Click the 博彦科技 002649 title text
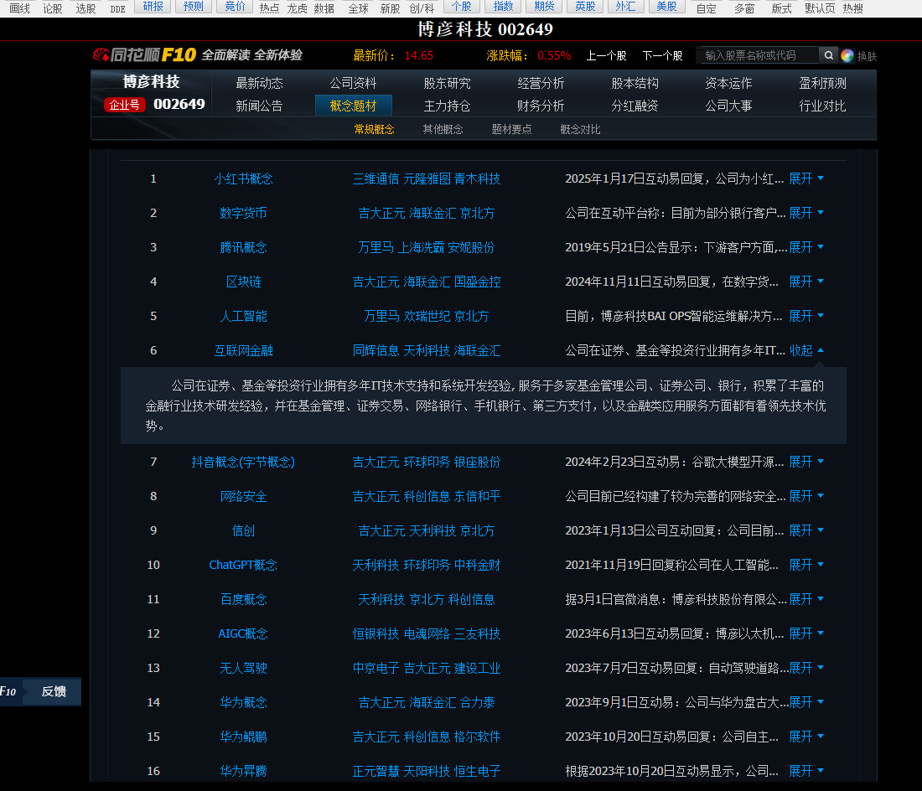The image size is (922, 791). [x=485, y=28]
